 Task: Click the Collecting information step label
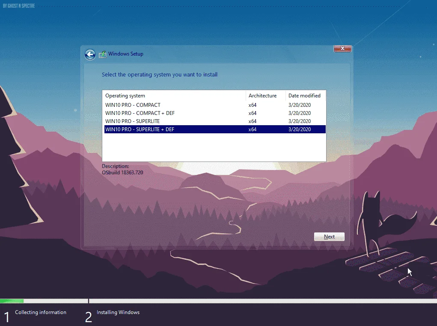point(41,312)
